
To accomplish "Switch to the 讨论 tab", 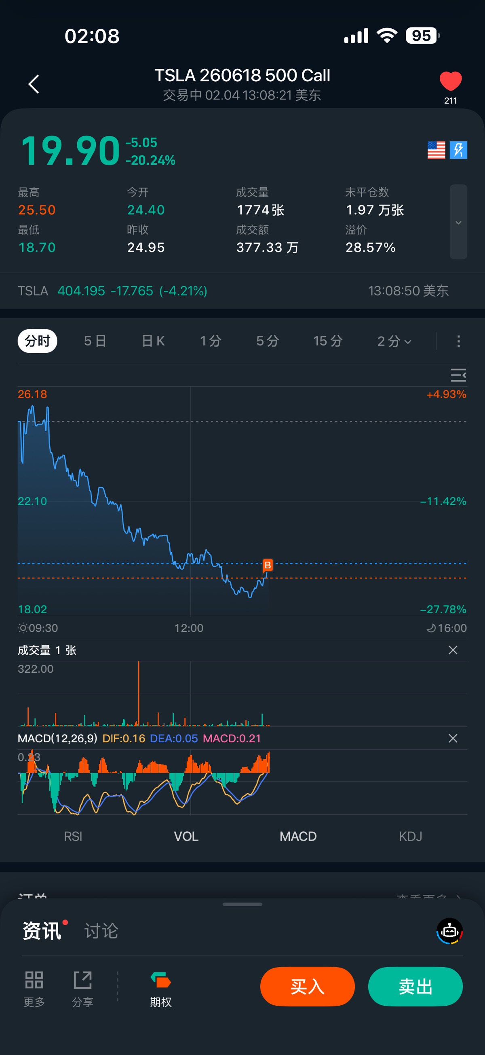I will tap(101, 931).
